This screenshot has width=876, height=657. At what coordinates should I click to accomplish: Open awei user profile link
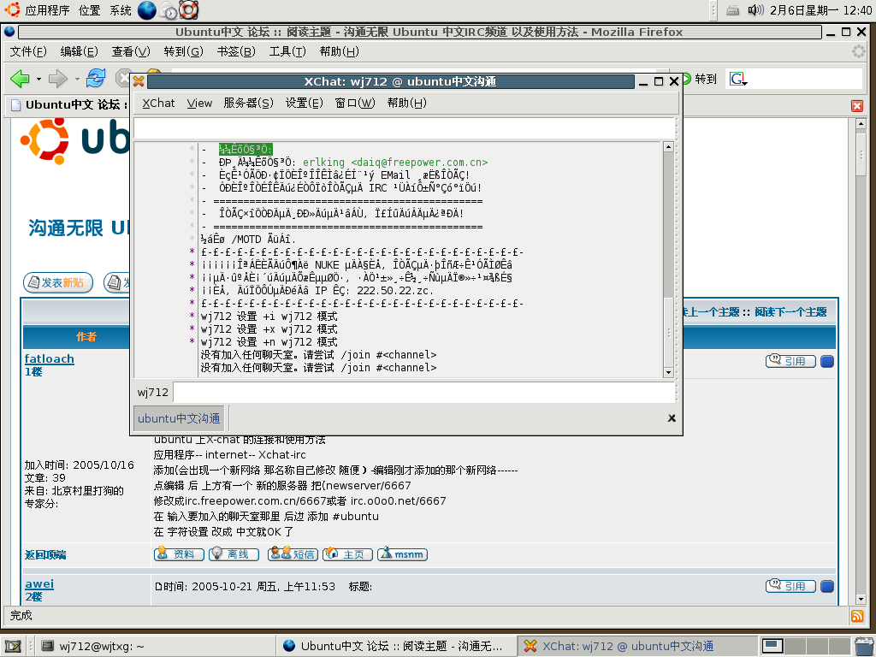tap(39, 583)
